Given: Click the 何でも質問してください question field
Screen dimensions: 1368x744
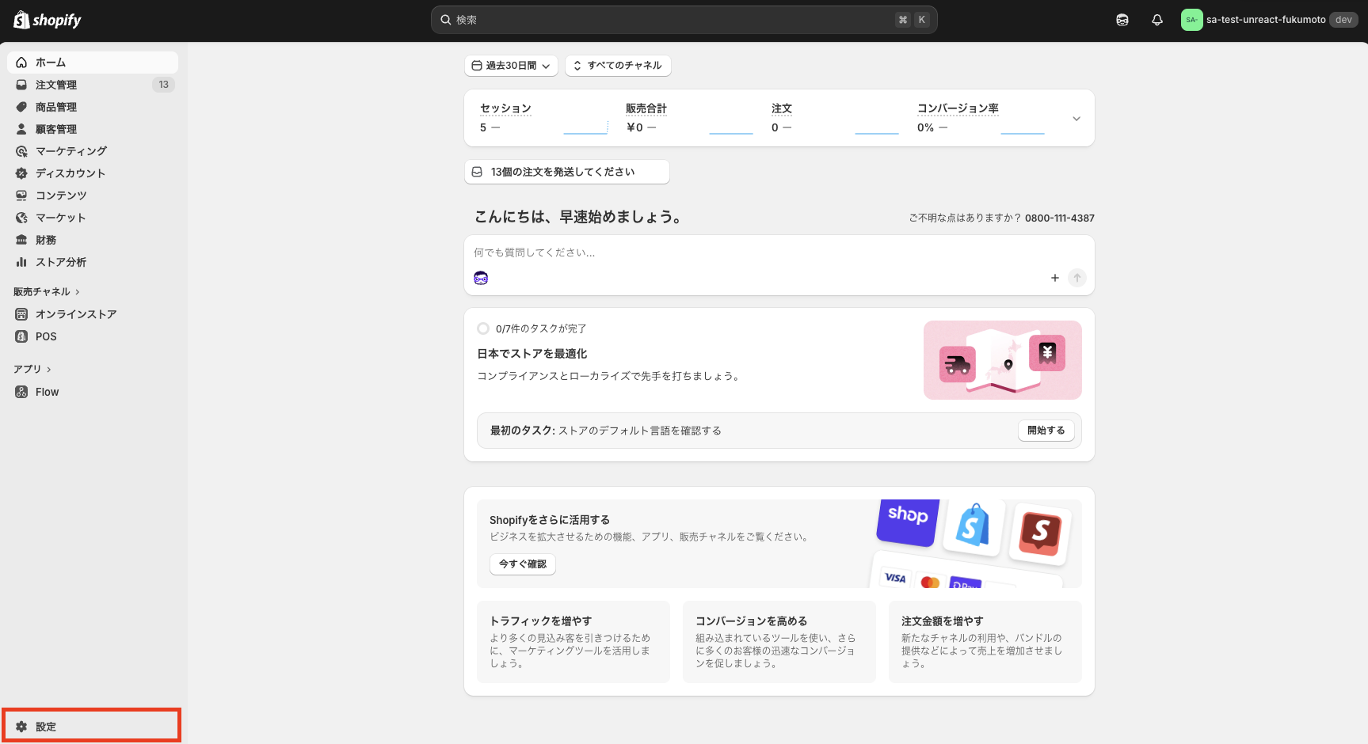Looking at the screenshot, I should (x=779, y=252).
